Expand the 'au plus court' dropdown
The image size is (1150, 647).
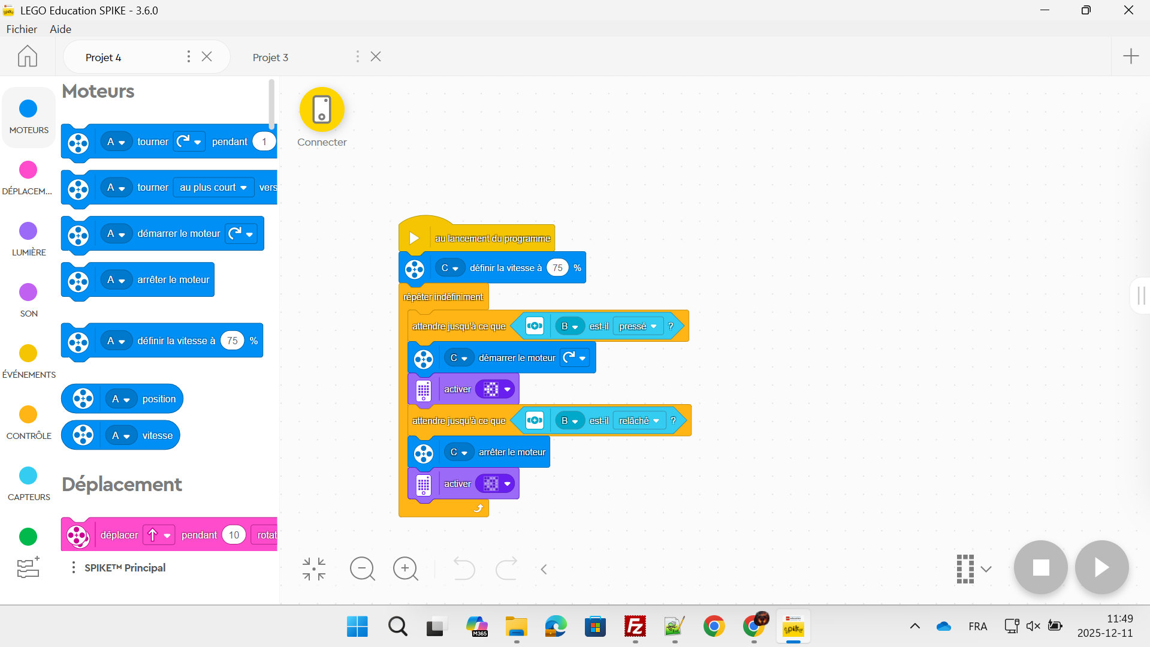(x=213, y=188)
